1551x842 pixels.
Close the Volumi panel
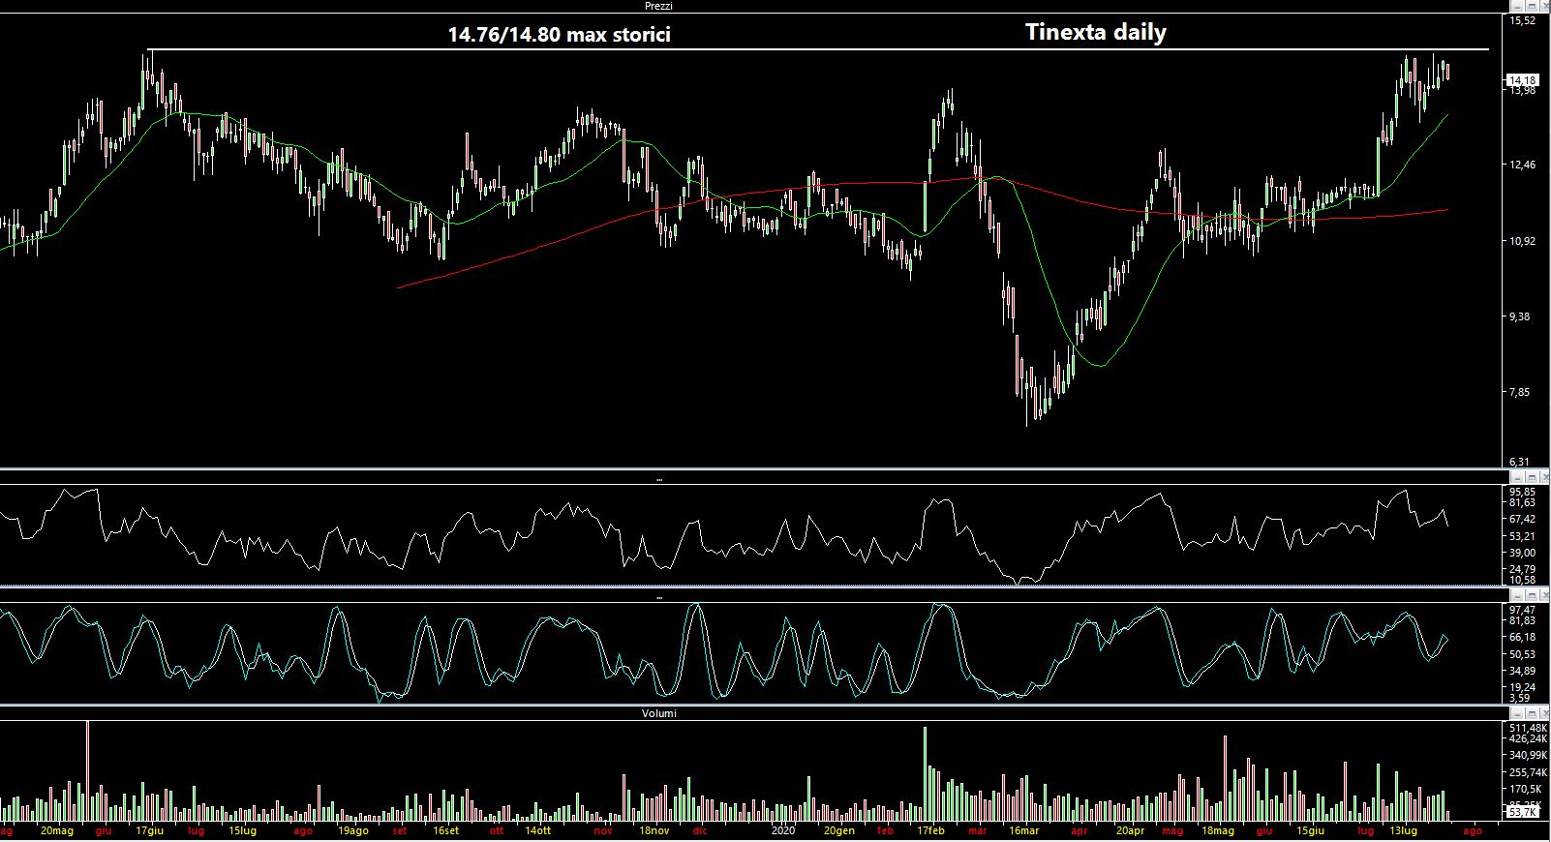coord(1542,713)
